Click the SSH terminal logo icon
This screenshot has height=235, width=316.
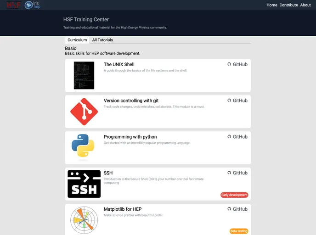point(84,184)
